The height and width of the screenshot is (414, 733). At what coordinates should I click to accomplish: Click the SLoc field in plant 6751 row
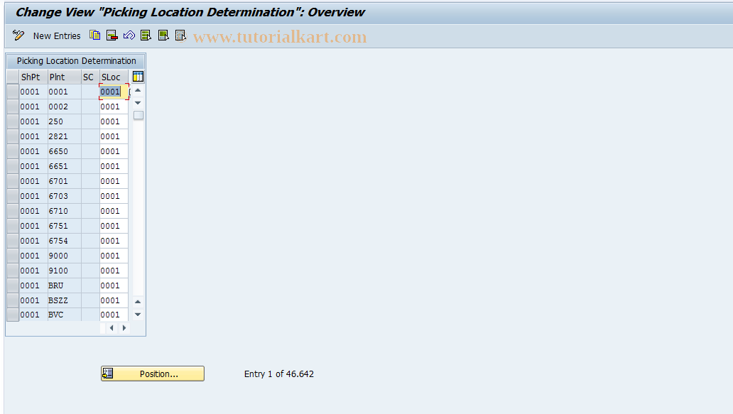(114, 226)
